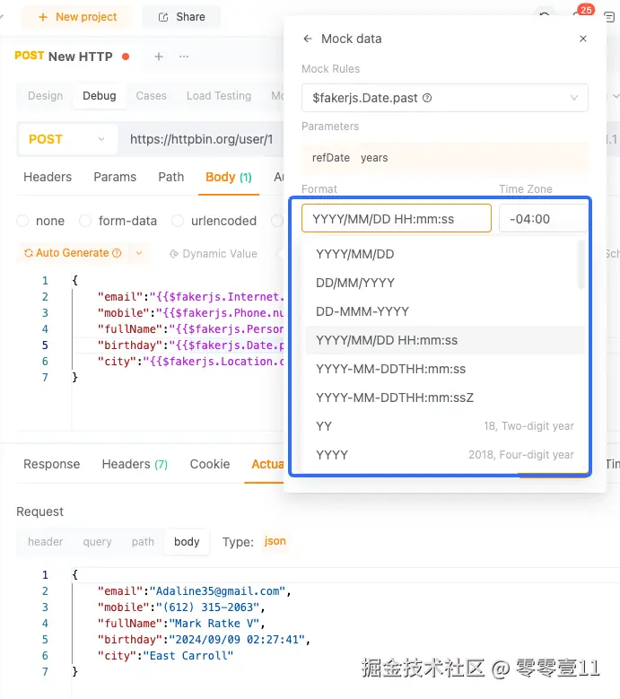This screenshot has width=620, height=699.
Task: Close the Mock data panel
Action: 583,39
